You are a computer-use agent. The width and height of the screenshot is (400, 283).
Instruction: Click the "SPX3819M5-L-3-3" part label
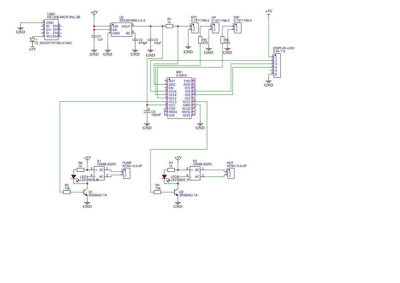[x=132, y=21]
